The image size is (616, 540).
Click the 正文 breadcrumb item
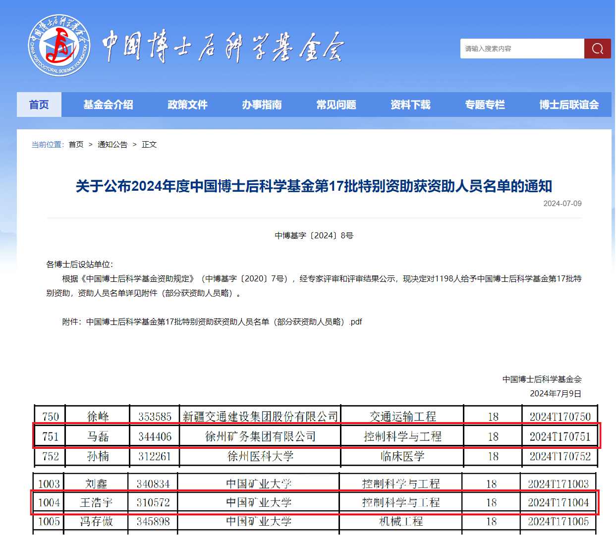click(149, 144)
